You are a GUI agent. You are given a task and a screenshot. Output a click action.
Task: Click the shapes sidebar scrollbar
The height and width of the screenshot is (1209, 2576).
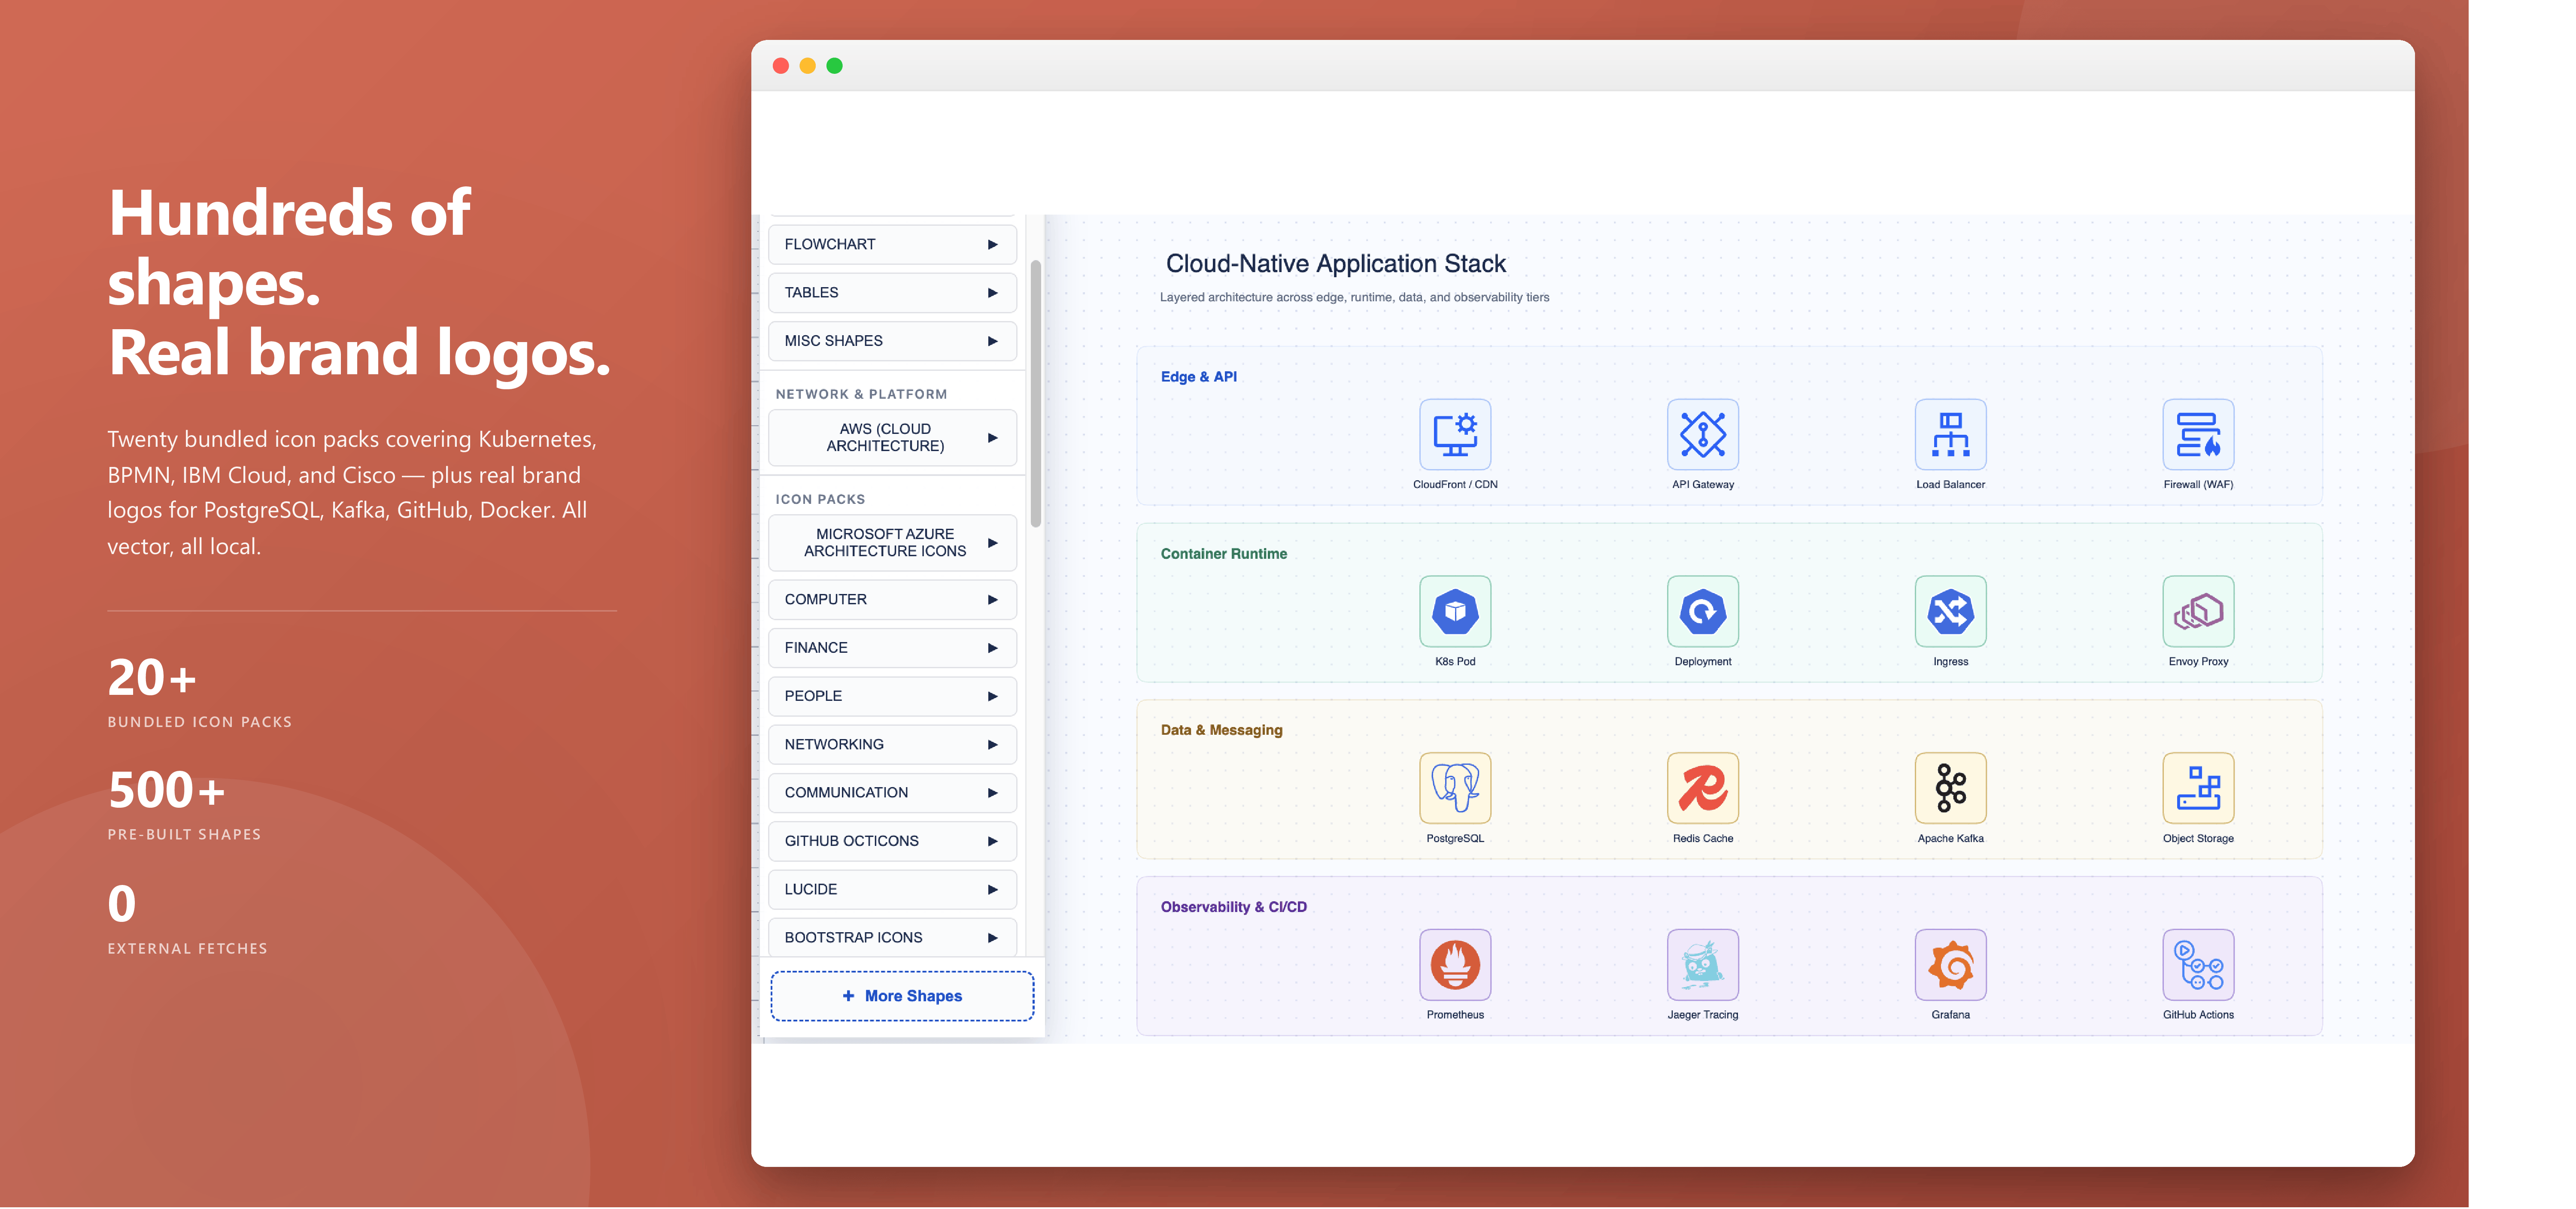1036,393
